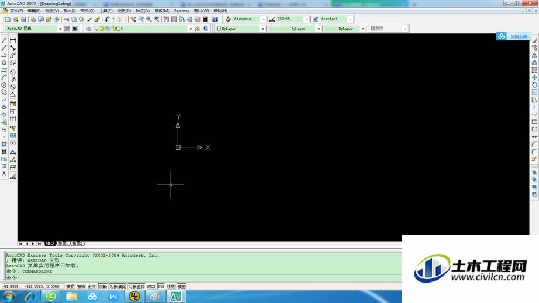Screen dimensions: 539x303
Task: Click the Save drawing icon
Action: point(24,19)
